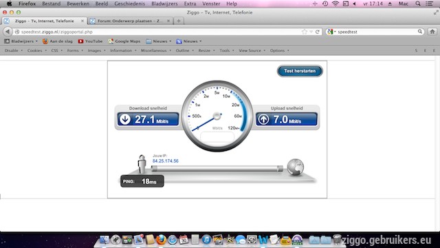Screen dimensions: 440x248
Task: Expand the second Nieuws feed folder
Action: tap(189, 41)
